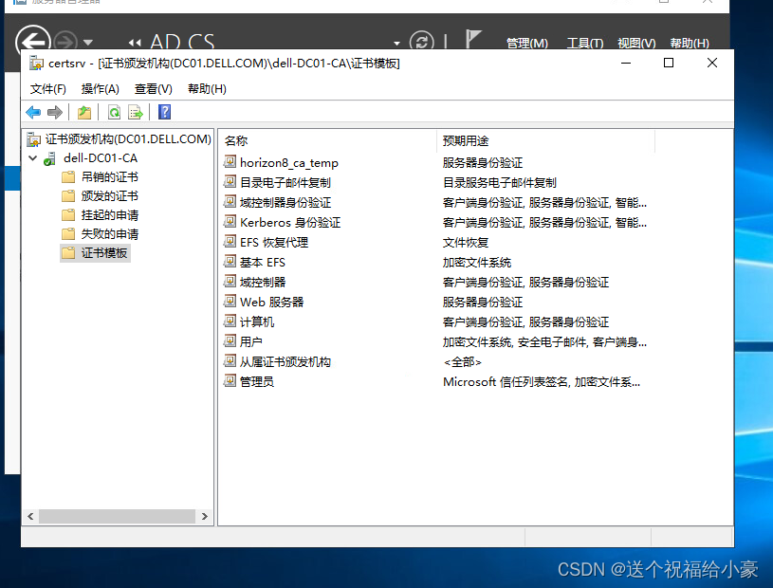Screen dimensions: 773x588
Task: Sort by the 预期用途 column header
Action: (x=545, y=141)
